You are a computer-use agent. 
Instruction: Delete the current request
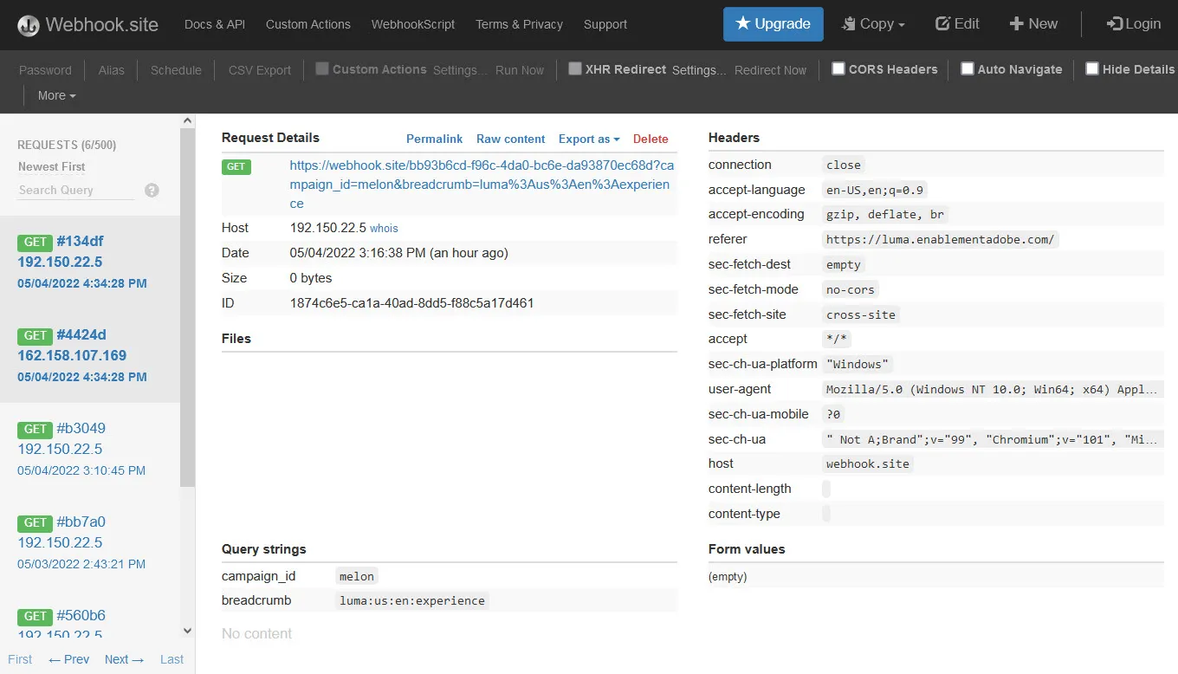650,139
